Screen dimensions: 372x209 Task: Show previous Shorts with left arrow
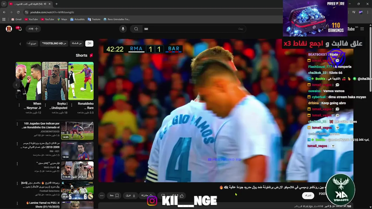point(17,85)
